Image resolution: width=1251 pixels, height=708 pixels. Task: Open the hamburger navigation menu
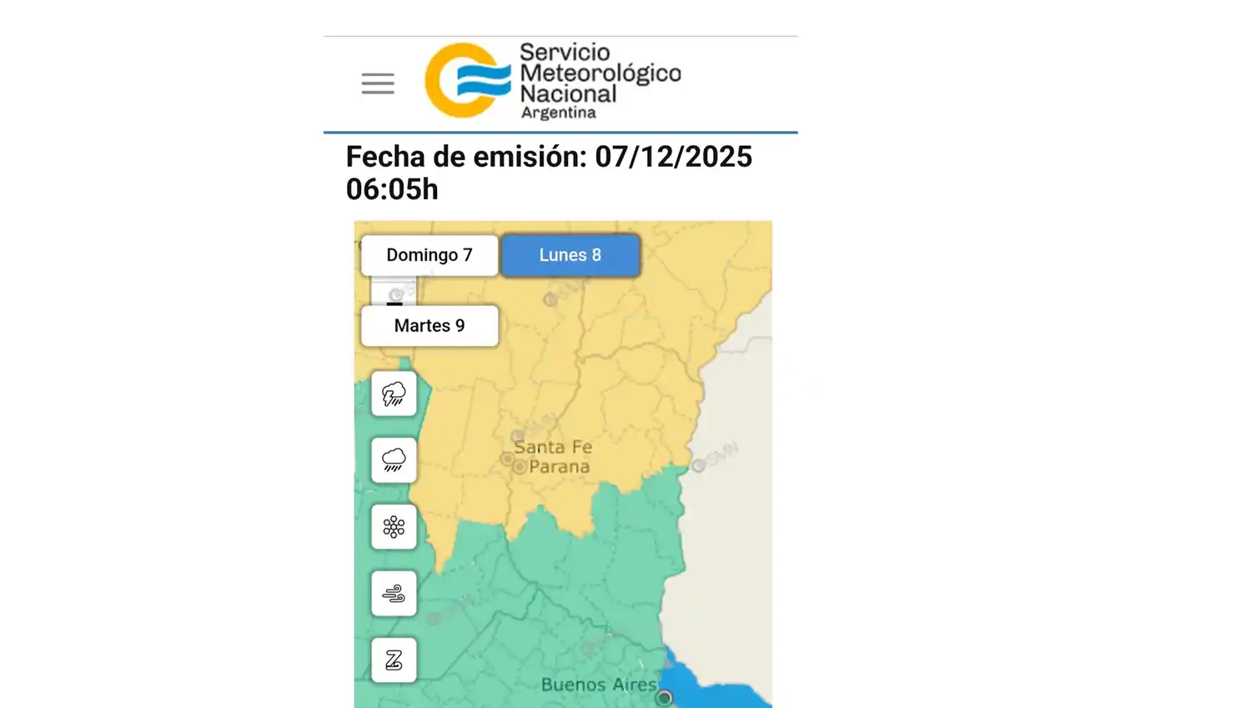(377, 83)
